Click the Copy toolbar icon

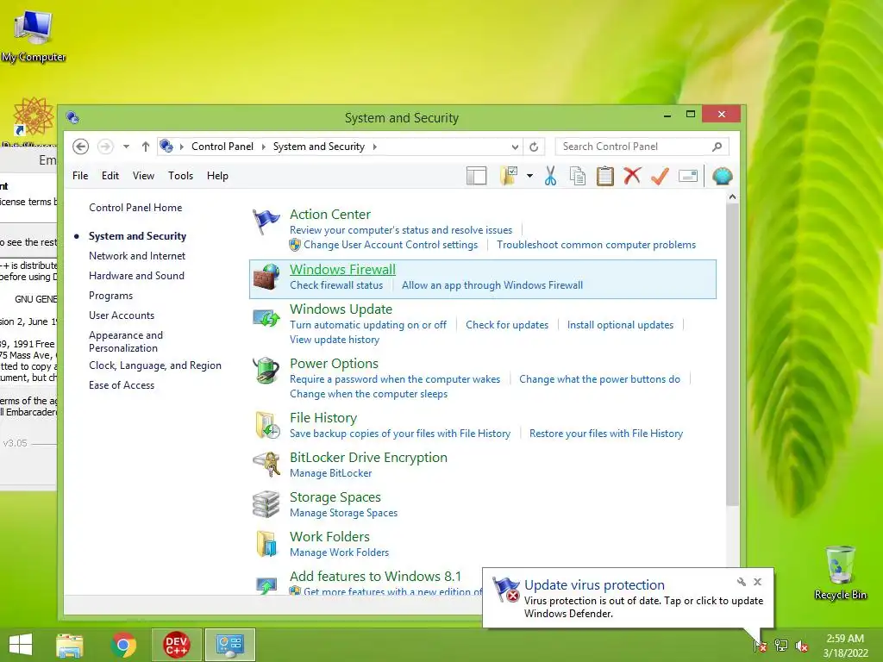coord(578,176)
